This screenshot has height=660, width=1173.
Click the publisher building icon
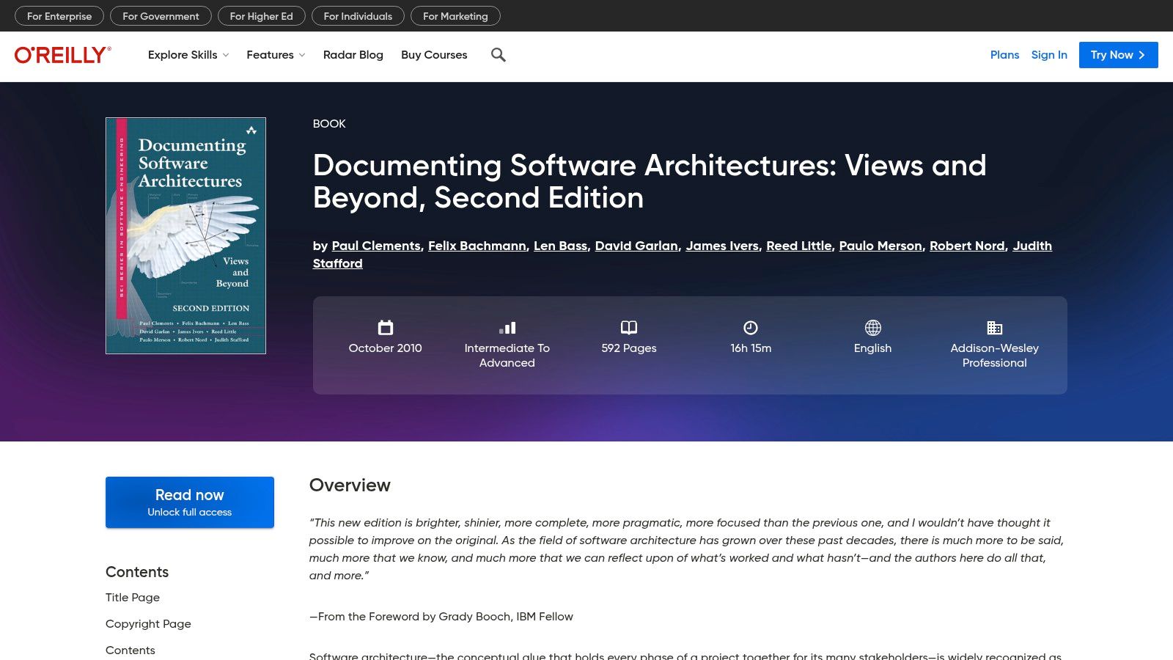pyautogui.click(x=994, y=328)
